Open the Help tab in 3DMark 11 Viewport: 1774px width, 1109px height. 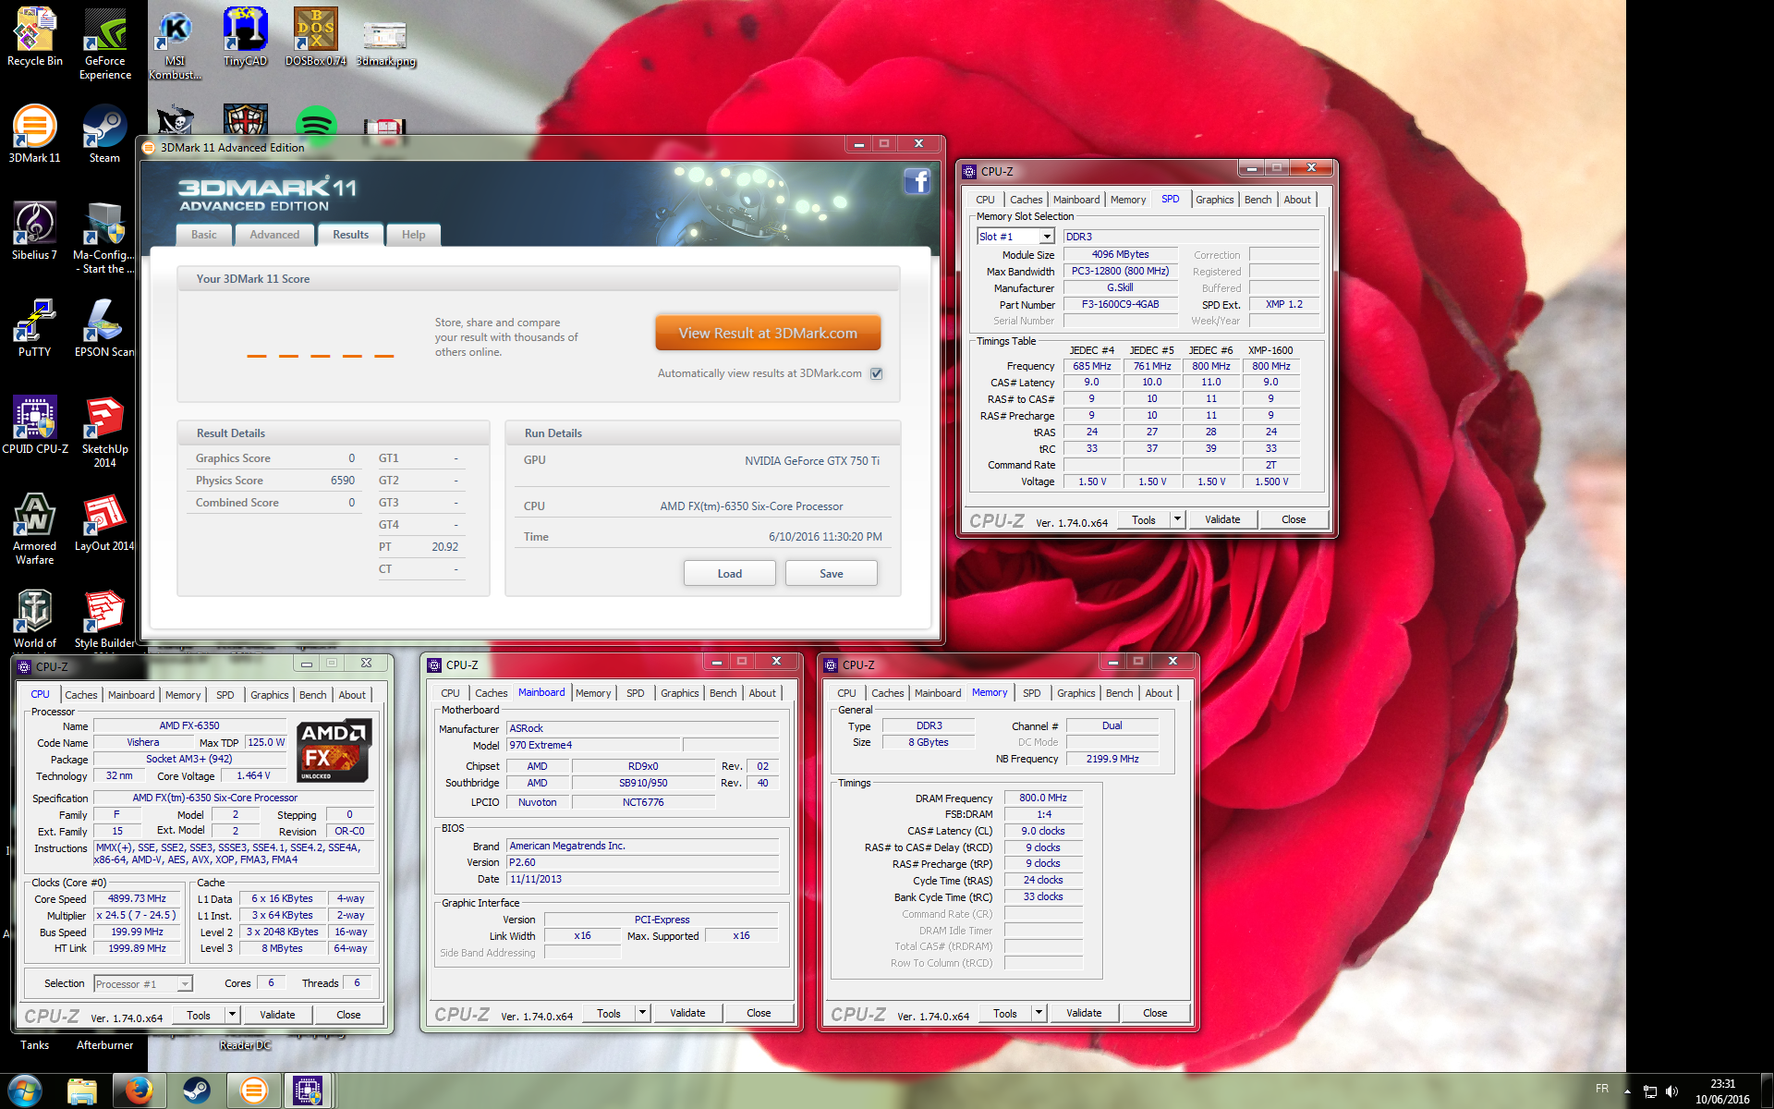(413, 235)
